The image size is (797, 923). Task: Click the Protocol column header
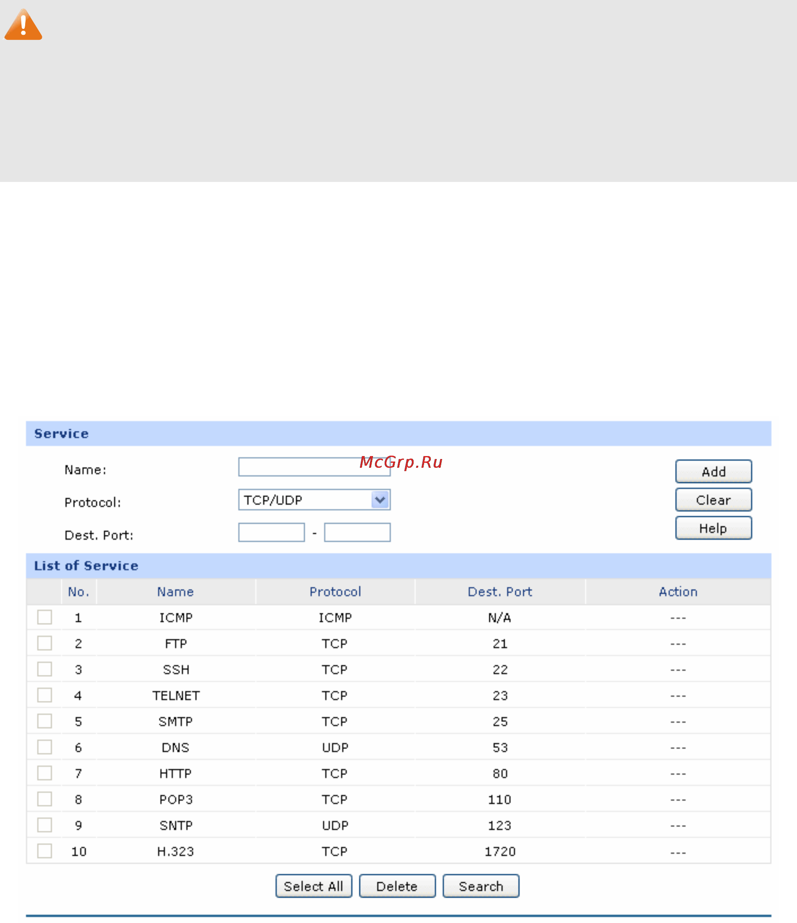click(x=335, y=592)
